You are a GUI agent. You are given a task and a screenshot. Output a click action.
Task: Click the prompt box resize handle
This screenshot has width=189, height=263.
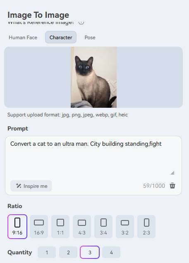[x=172, y=173]
